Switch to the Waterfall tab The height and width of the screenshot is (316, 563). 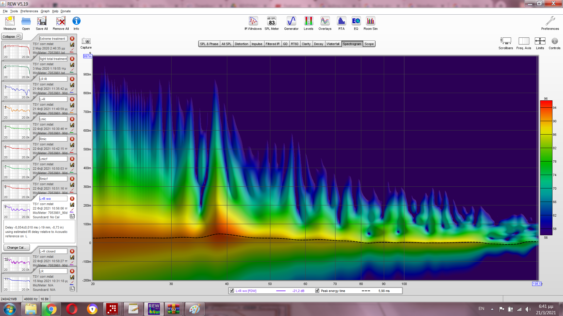click(333, 44)
